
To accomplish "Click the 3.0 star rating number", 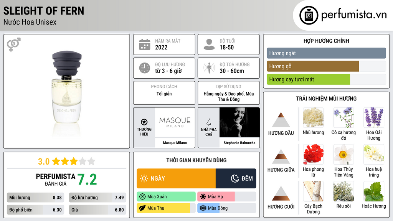I will [x=44, y=162].
